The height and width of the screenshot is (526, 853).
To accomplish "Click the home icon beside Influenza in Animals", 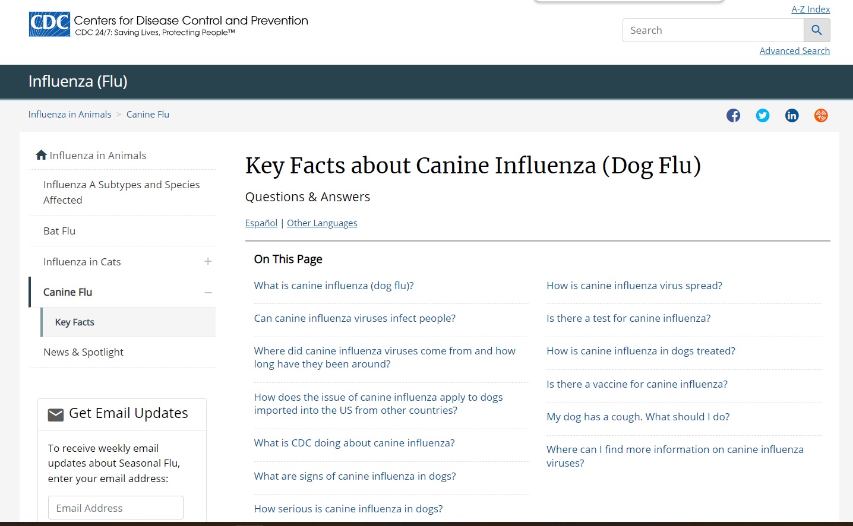I will pos(41,155).
